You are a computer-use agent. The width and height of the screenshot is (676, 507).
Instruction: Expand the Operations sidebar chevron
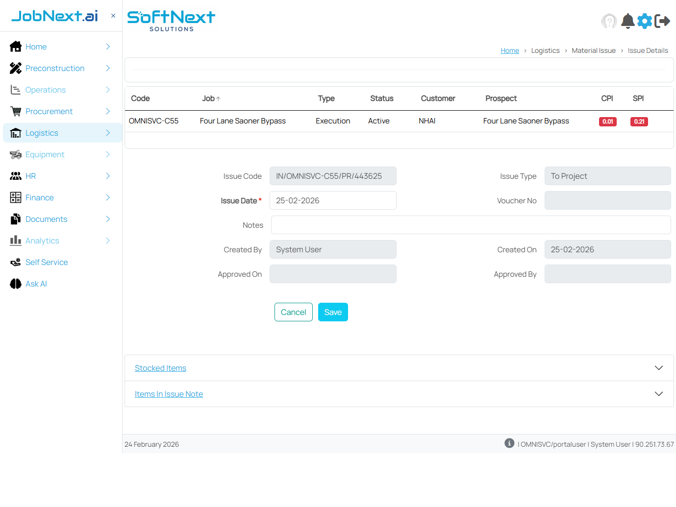pos(107,90)
